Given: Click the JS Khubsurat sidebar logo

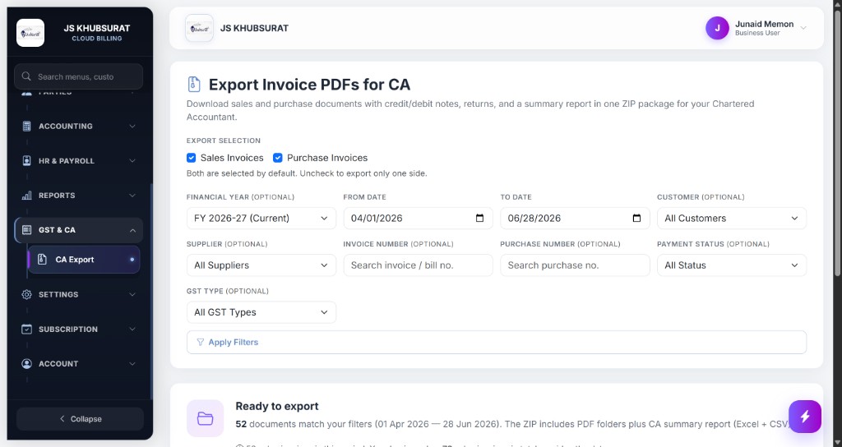Looking at the screenshot, I should (30, 33).
